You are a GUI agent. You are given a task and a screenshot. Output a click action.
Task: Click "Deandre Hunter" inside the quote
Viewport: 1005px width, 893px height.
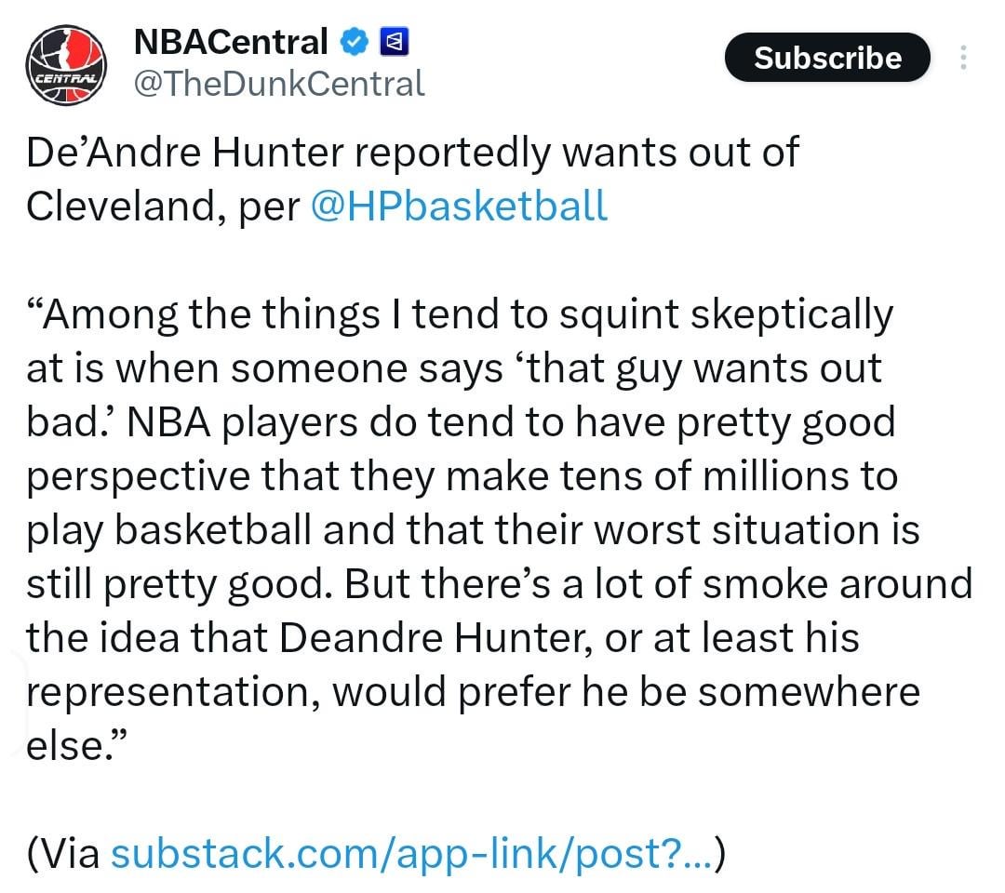click(x=430, y=638)
